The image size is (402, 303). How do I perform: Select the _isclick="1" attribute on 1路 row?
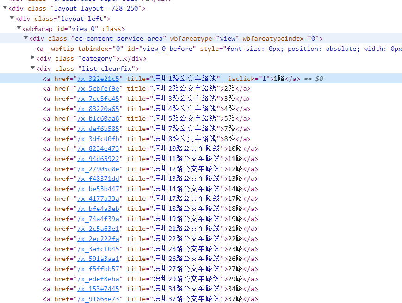click(x=247, y=79)
